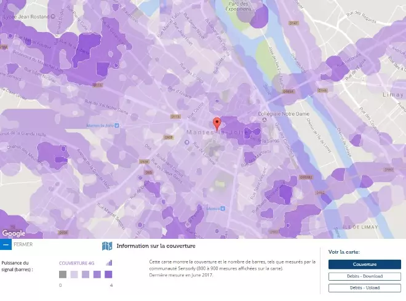Click the signal bars icon beside Couverture 4G
406x301 pixels.
pyautogui.click(x=109, y=263)
